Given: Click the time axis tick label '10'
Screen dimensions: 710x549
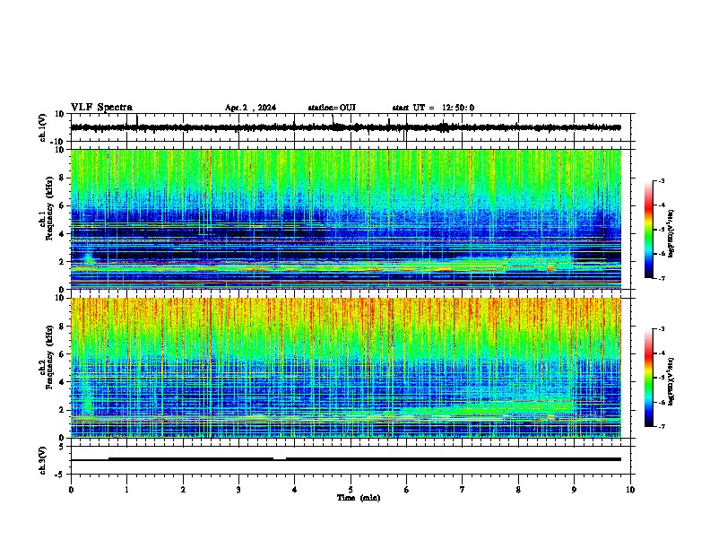Looking at the screenshot, I should click(630, 490).
